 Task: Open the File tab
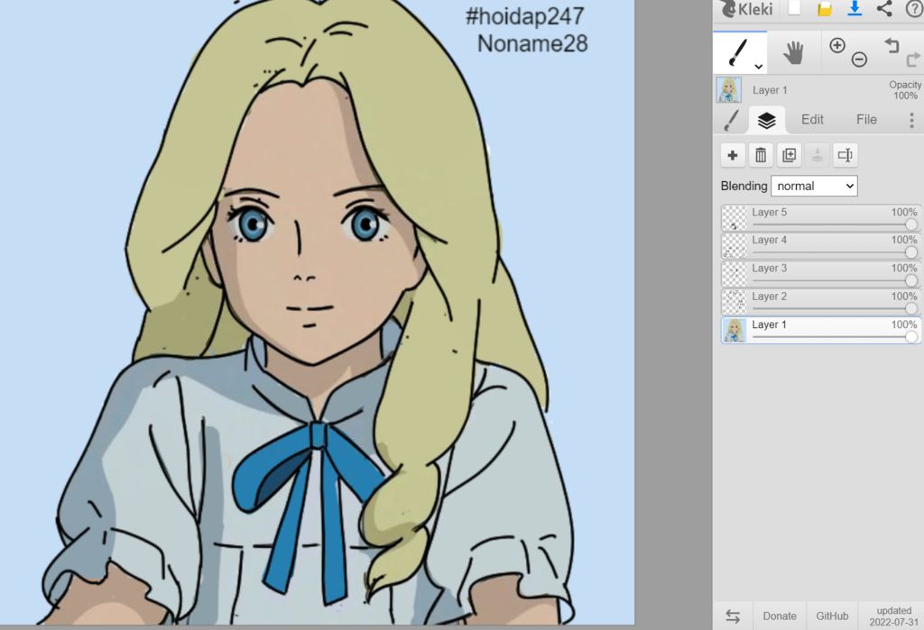coord(866,120)
